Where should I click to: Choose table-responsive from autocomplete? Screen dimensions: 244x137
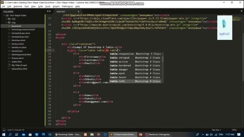tap(135, 54)
